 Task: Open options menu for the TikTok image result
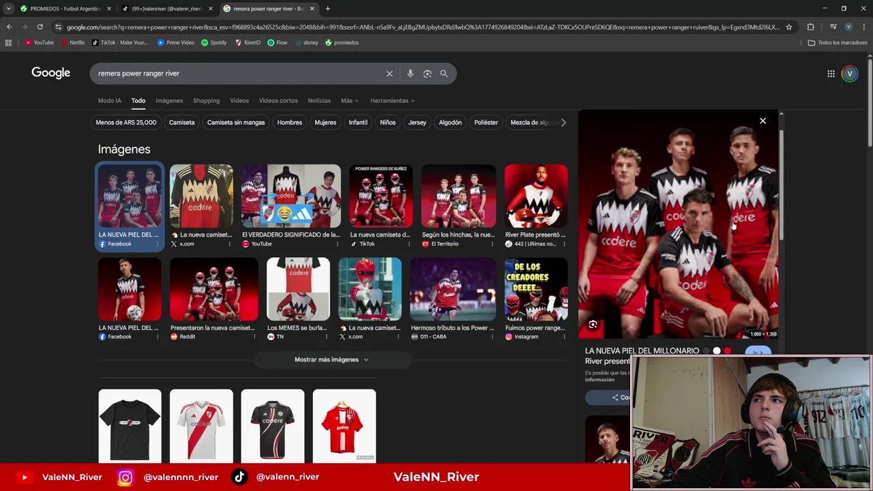click(x=411, y=244)
